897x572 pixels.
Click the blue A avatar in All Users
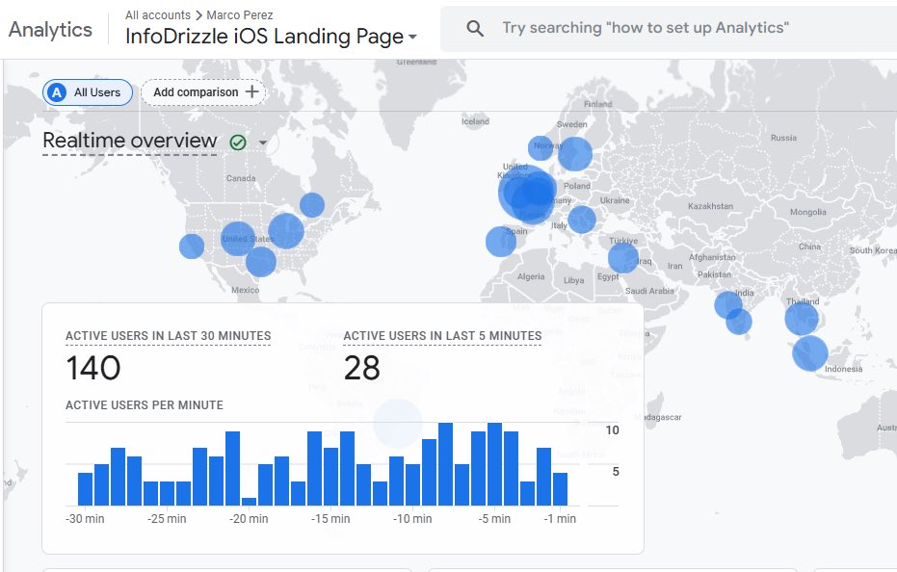[x=57, y=92]
